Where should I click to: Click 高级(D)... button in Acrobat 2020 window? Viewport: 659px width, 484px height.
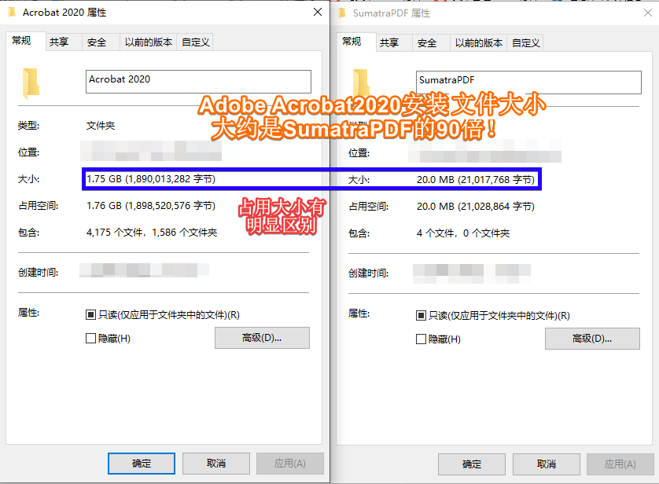click(262, 338)
